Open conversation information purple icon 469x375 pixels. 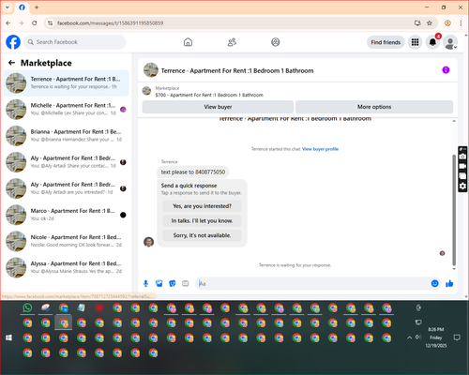click(446, 70)
